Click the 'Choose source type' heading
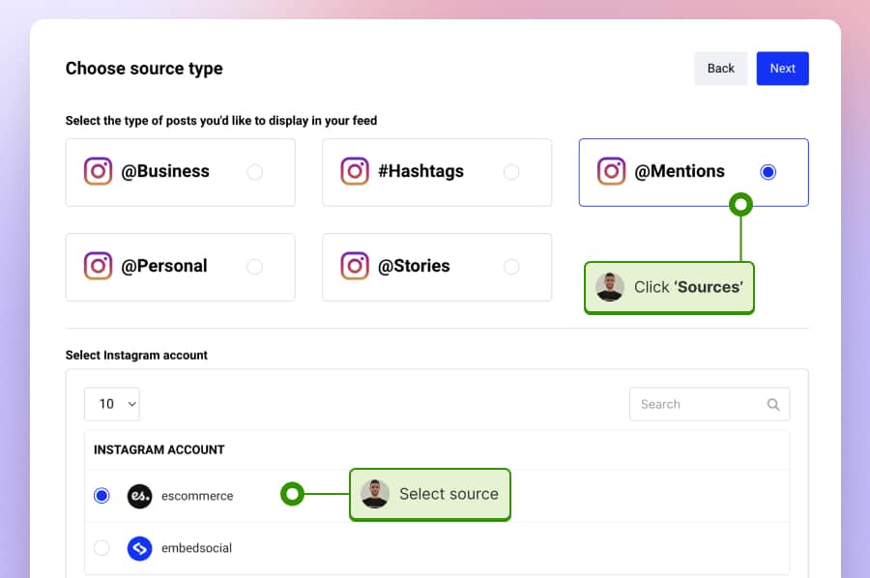 (x=144, y=69)
